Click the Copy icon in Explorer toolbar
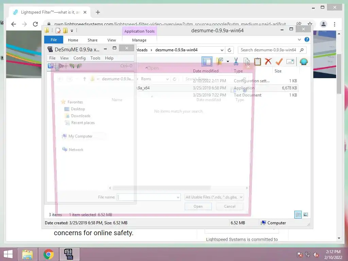This screenshot has height=261, width=348. pos(247,62)
